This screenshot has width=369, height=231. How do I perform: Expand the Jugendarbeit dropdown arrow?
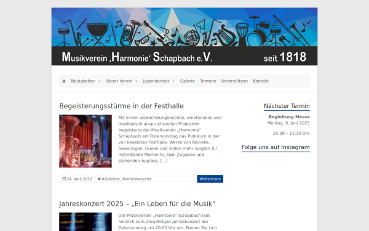click(x=173, y=81)
